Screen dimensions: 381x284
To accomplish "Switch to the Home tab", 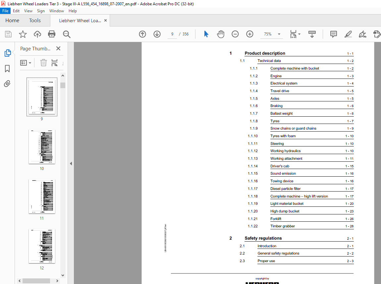I will pos(12,21).
